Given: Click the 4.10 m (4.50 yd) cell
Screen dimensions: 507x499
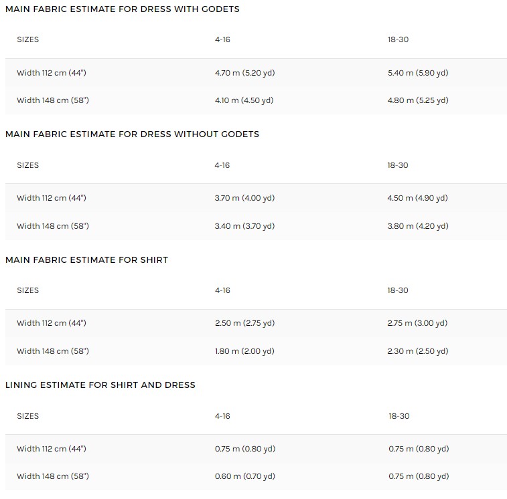Looking at the screenshot, I should click(244, 100).
